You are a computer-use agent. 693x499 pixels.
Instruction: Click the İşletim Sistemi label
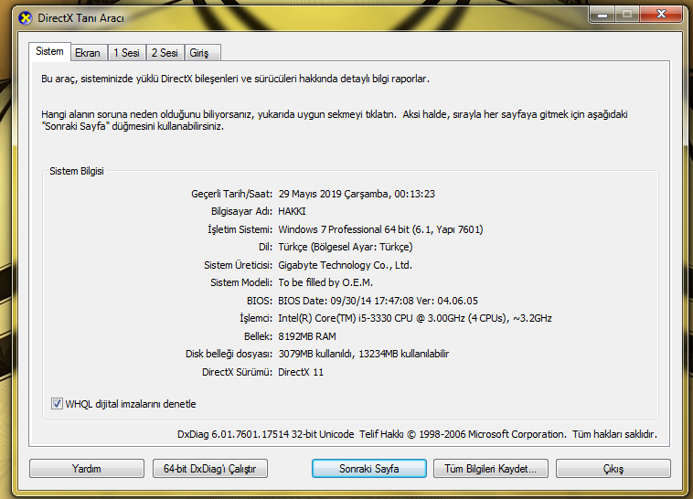click(240, 229)
